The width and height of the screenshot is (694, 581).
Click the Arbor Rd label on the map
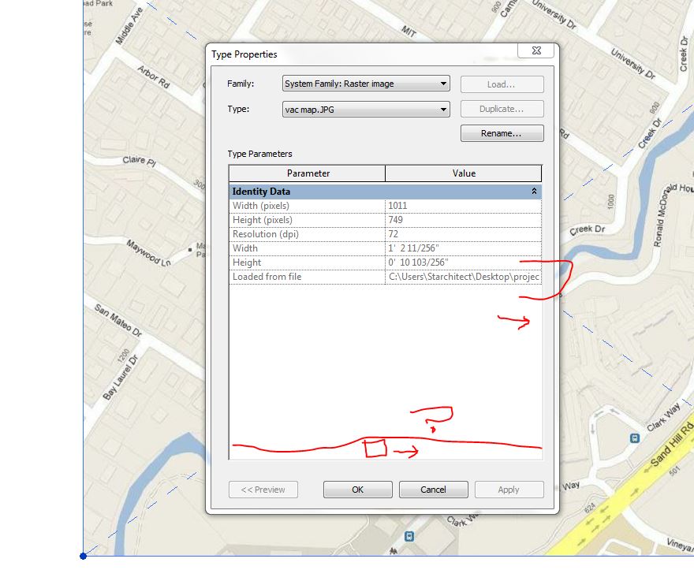(154, 77)
